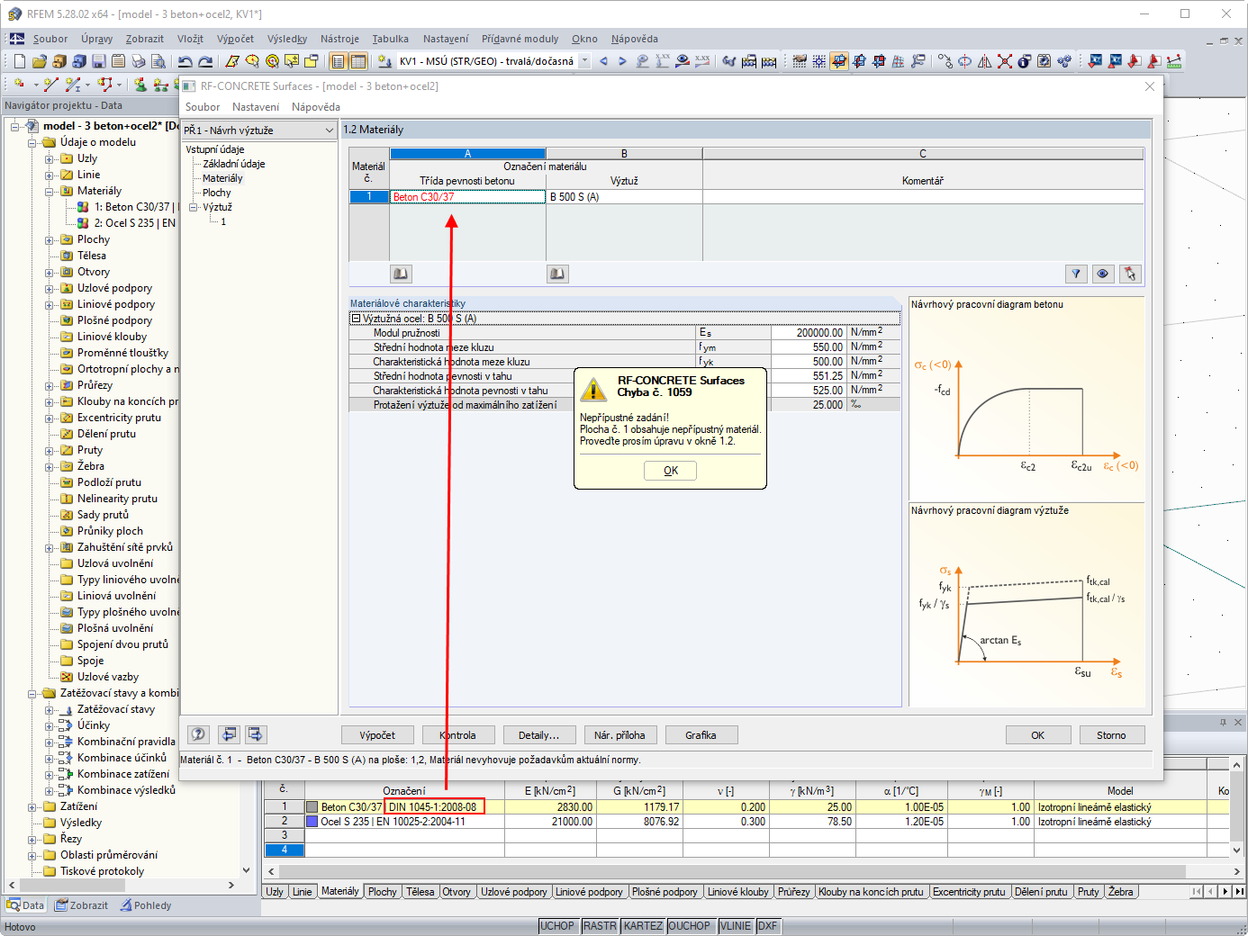Select the B 500 S (A) reinforcement cell
1248x936 pixels.
[624, 197]
